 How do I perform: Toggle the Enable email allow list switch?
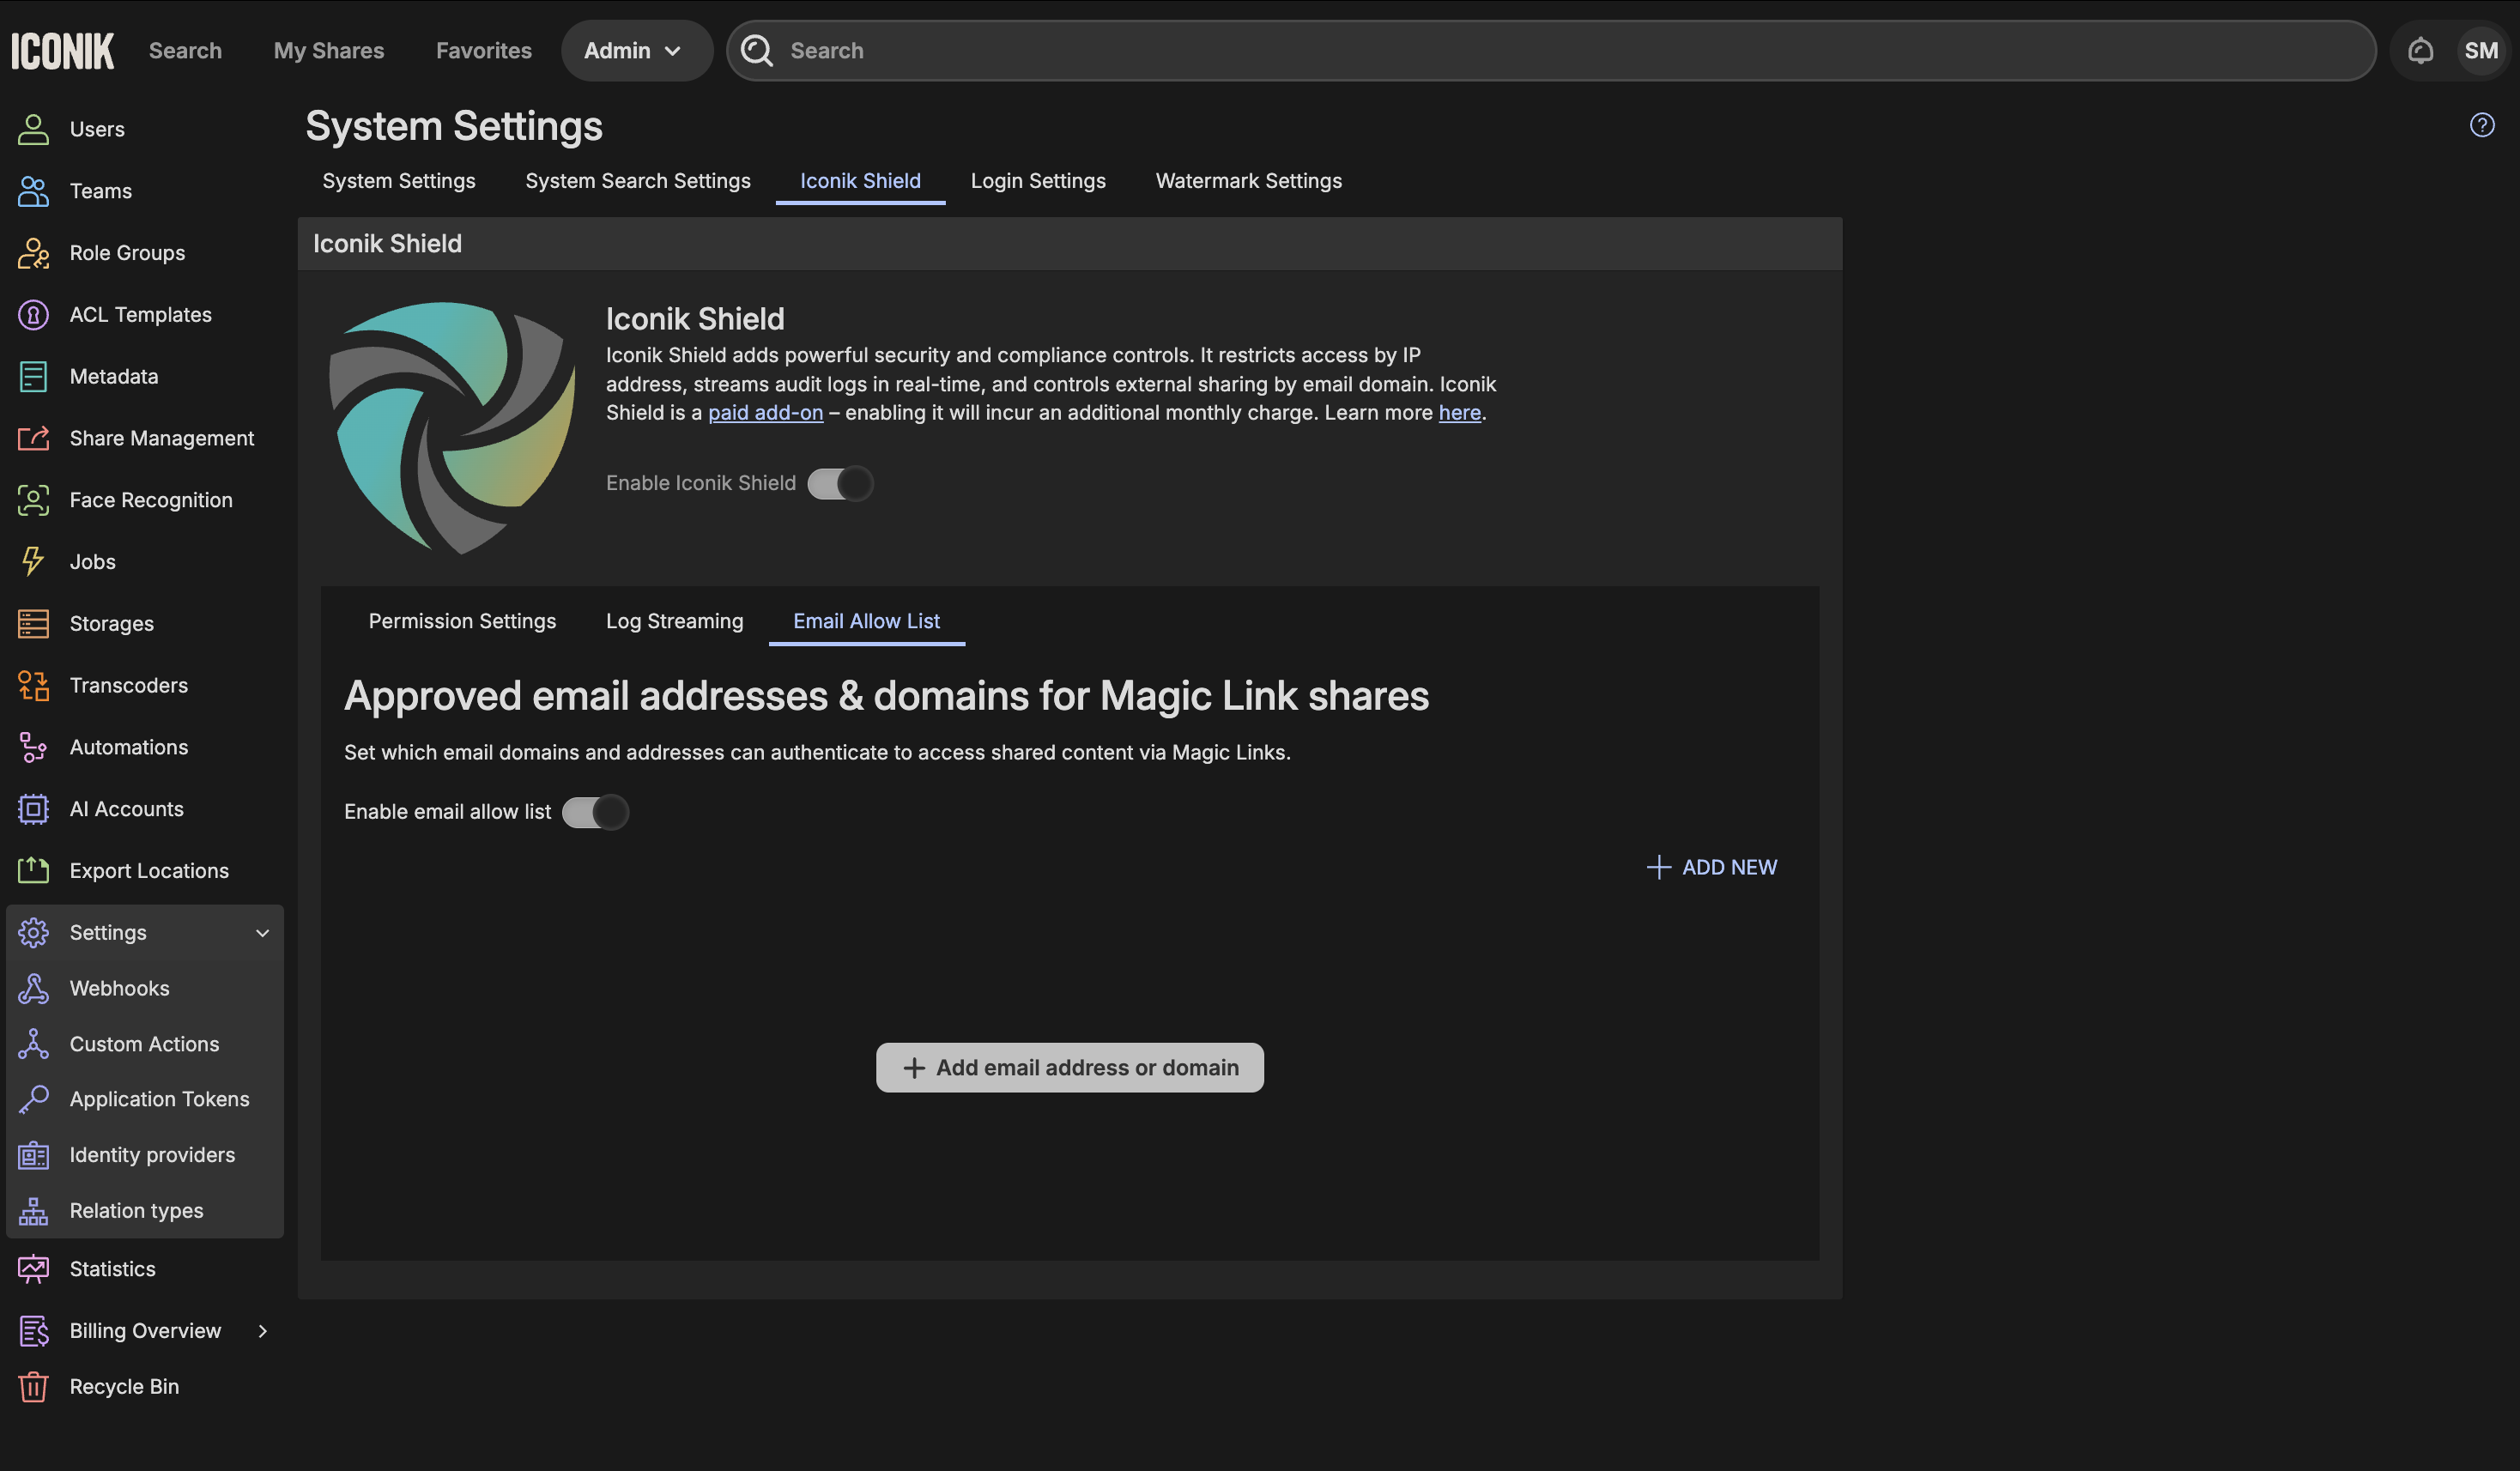click(595, 812)
